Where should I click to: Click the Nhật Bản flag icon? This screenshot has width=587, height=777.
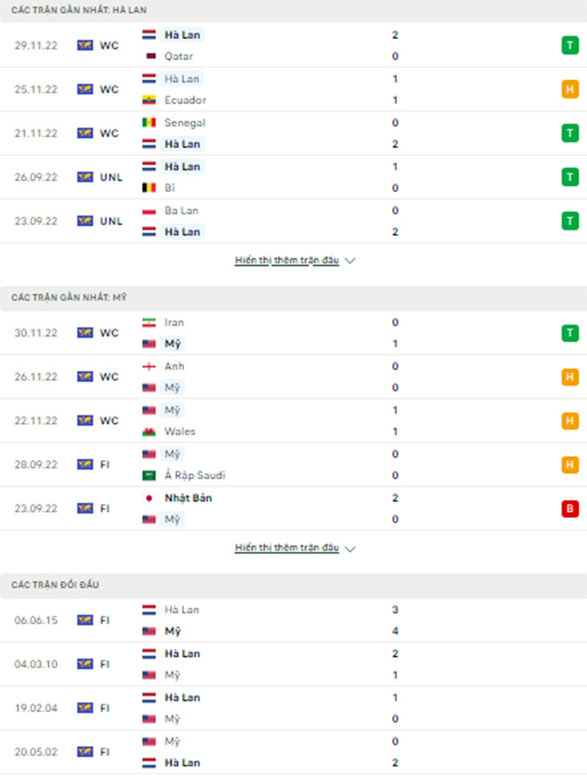pyautogui.click(x=148, y=498)
